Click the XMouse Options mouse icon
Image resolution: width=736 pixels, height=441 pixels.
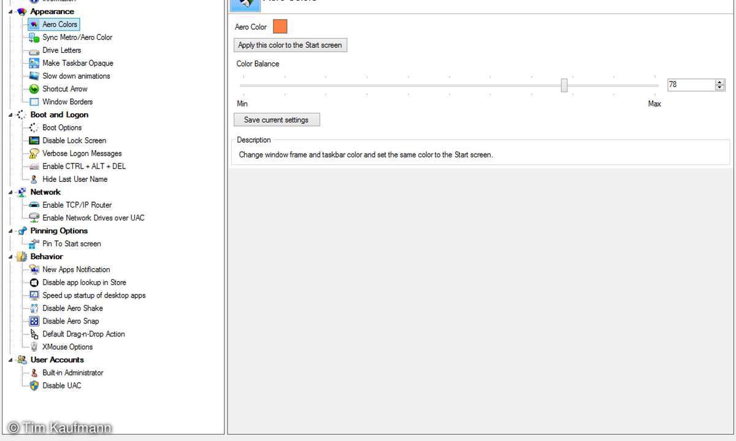click(x=34, y=347)
